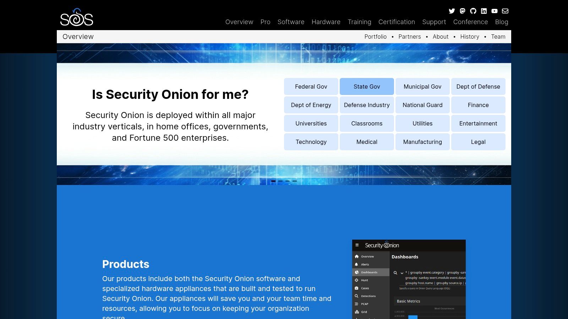Select the Universities industry tile

311,123
